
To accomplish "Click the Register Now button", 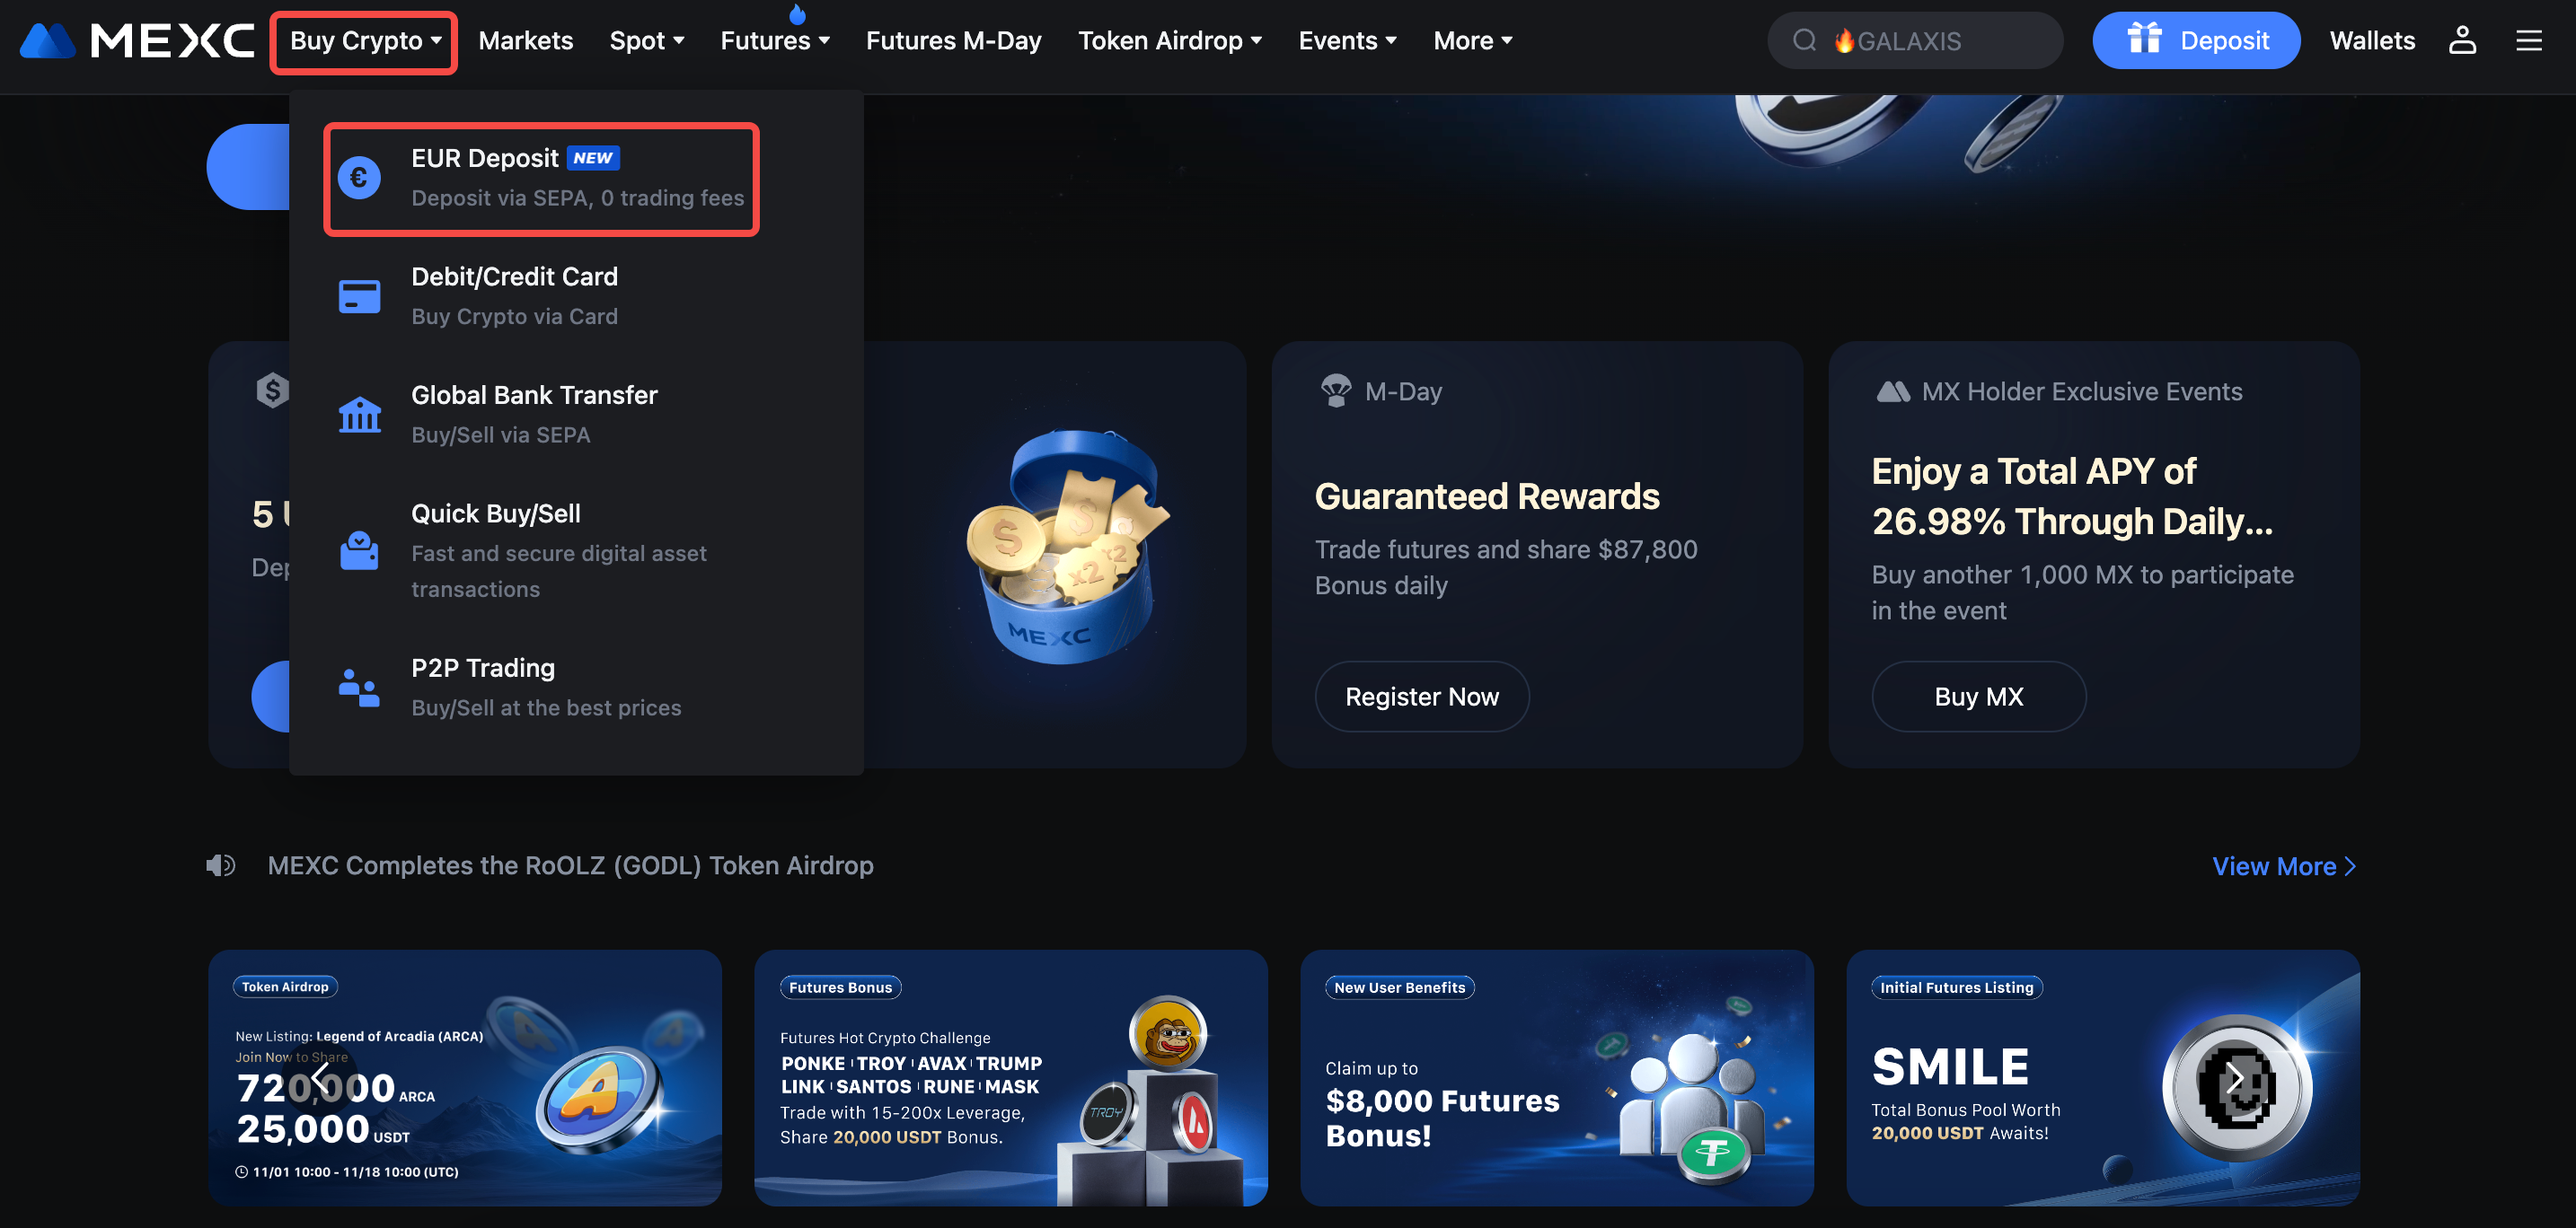I will [1421, 697].
